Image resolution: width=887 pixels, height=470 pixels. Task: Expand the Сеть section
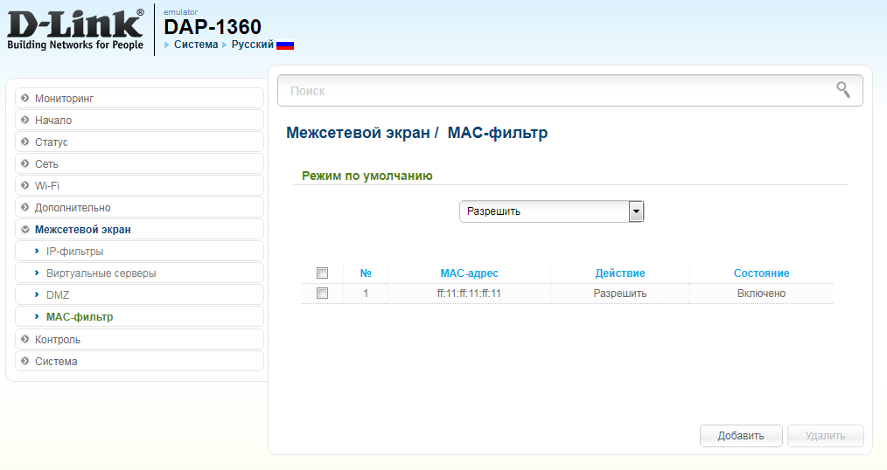(139, 163)
